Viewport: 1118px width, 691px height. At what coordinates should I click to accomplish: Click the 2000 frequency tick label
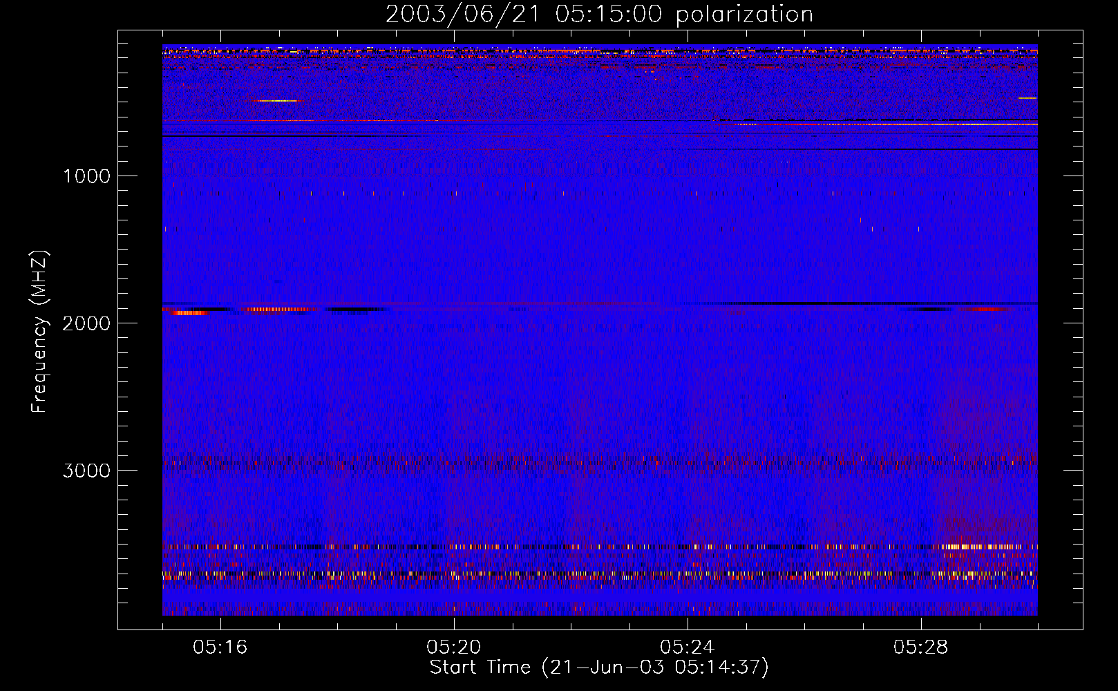pyautogui.click(x=86, y=323)
